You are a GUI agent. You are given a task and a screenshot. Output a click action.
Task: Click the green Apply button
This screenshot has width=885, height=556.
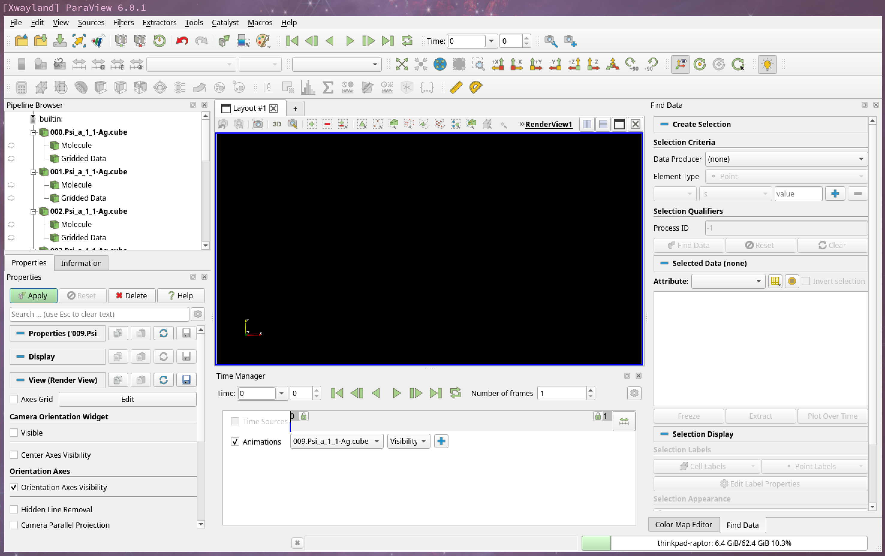click(33, 296)
